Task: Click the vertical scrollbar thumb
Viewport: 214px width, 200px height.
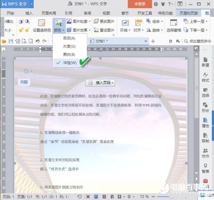Action: coord(196,87)
